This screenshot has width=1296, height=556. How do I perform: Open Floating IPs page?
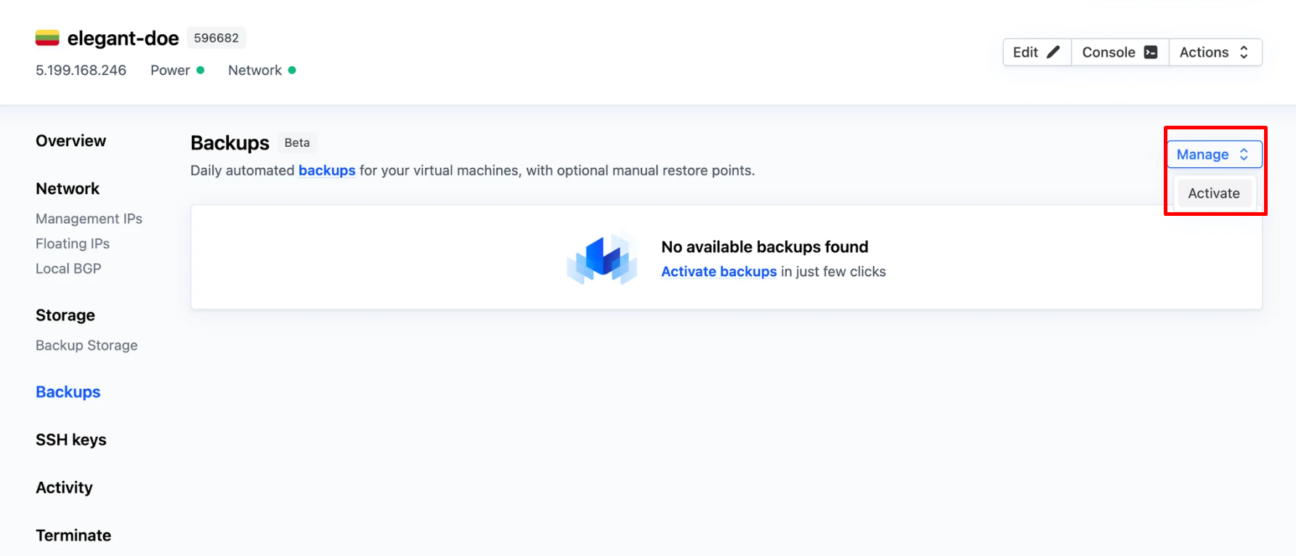[x=73, y=243]
